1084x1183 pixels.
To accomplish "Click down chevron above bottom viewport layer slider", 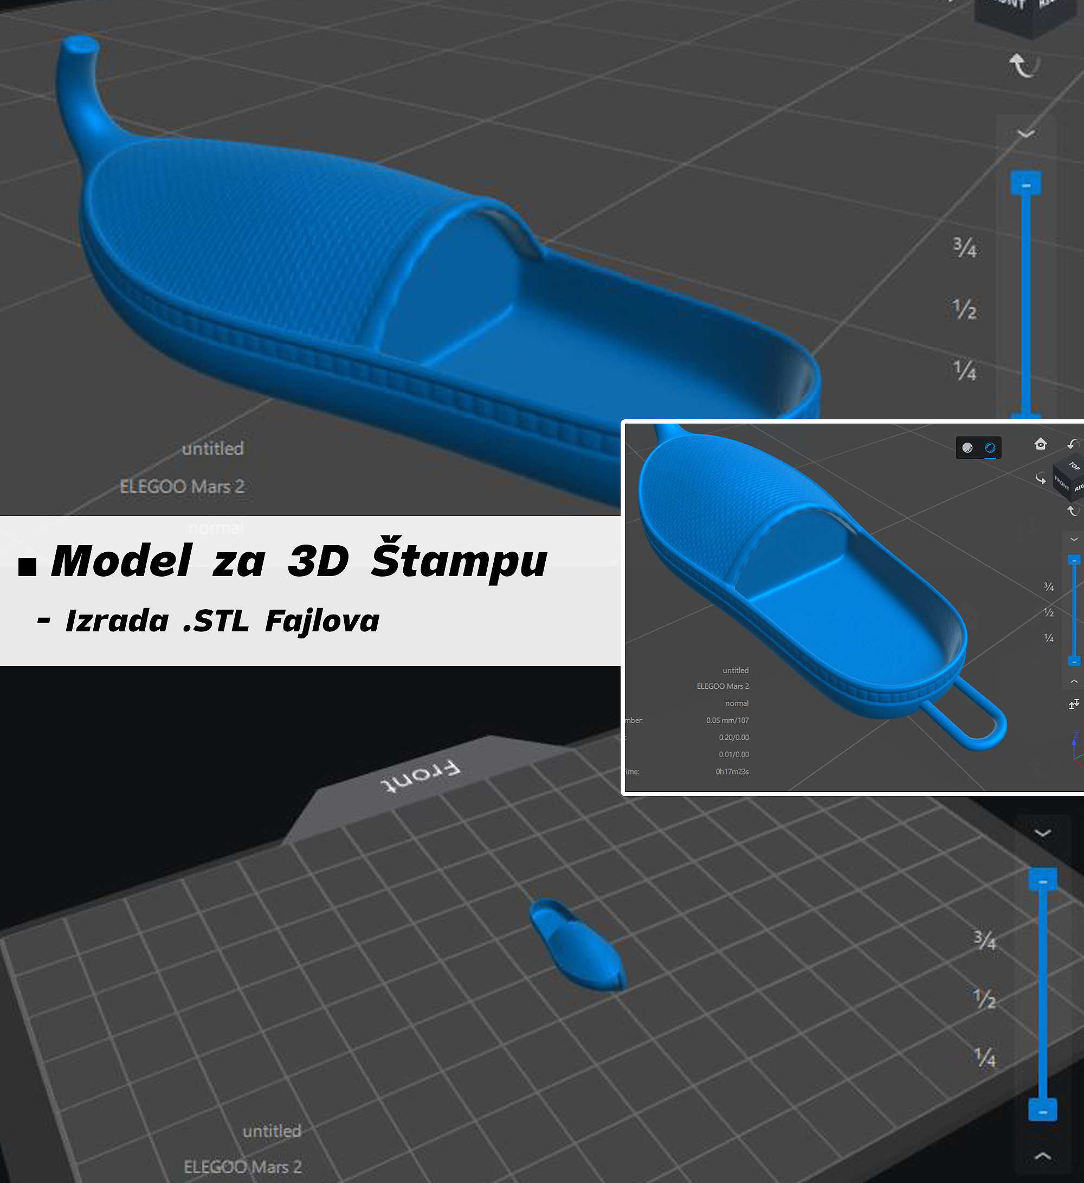I will [x=1042, y=833].
